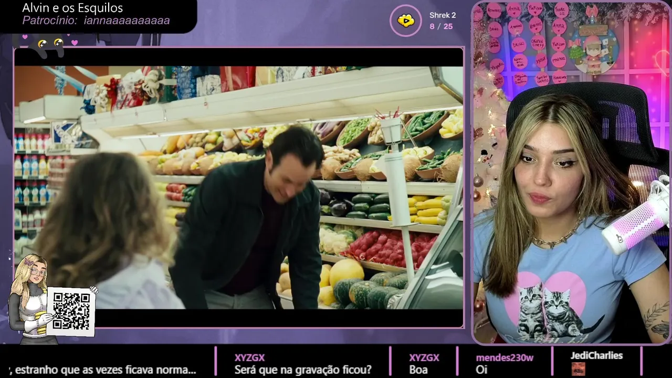Click the chat message "Será que na gravação ficou?"
Viewport: 672px width, 378px height.
303,370
